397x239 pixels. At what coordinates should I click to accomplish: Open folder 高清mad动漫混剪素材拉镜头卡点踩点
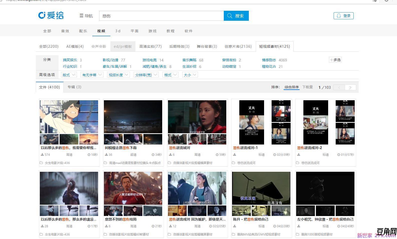pos(135,163)
